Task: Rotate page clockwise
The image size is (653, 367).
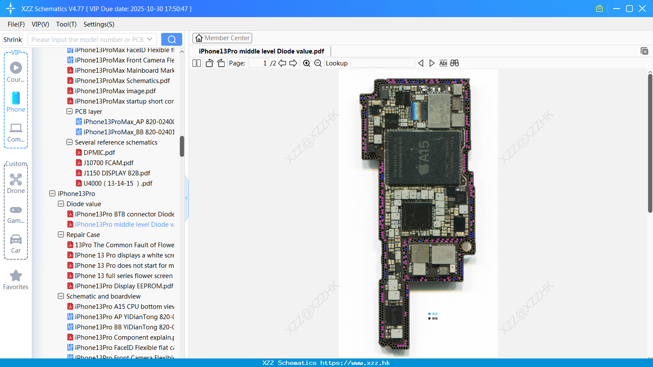Action: pos(221,63)
